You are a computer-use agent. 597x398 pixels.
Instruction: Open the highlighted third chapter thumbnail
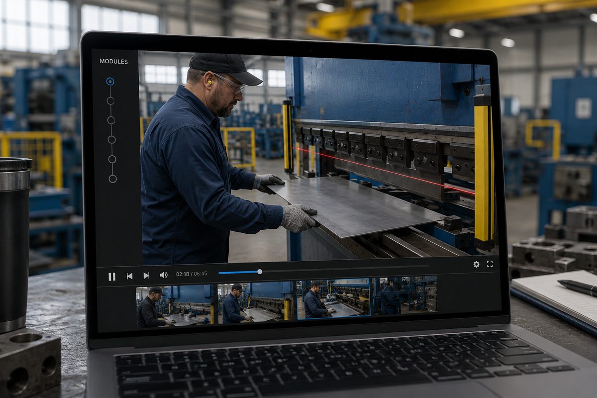[333, 298]
